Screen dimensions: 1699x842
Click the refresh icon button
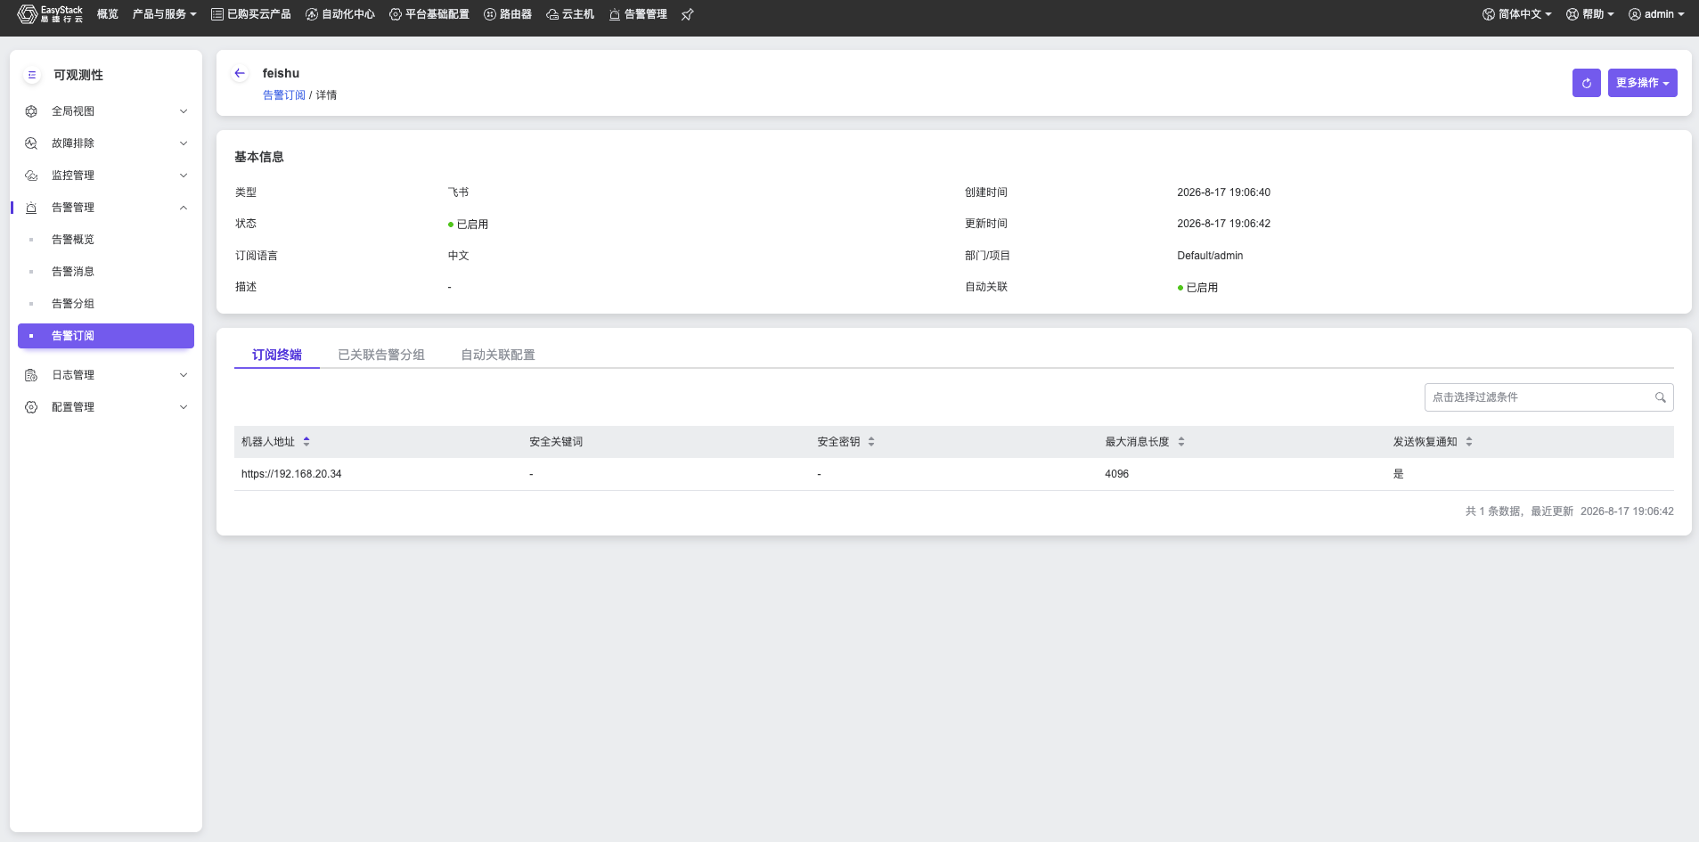tap(1586, 83)
